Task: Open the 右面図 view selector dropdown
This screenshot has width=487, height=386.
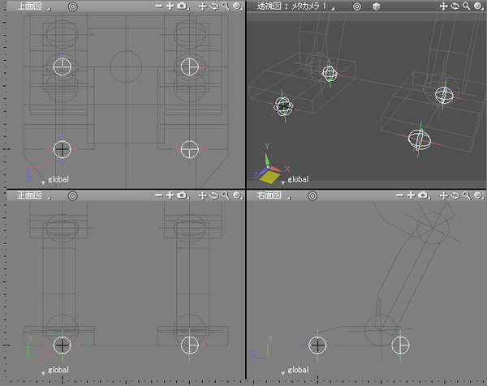Action: (274, 195)
